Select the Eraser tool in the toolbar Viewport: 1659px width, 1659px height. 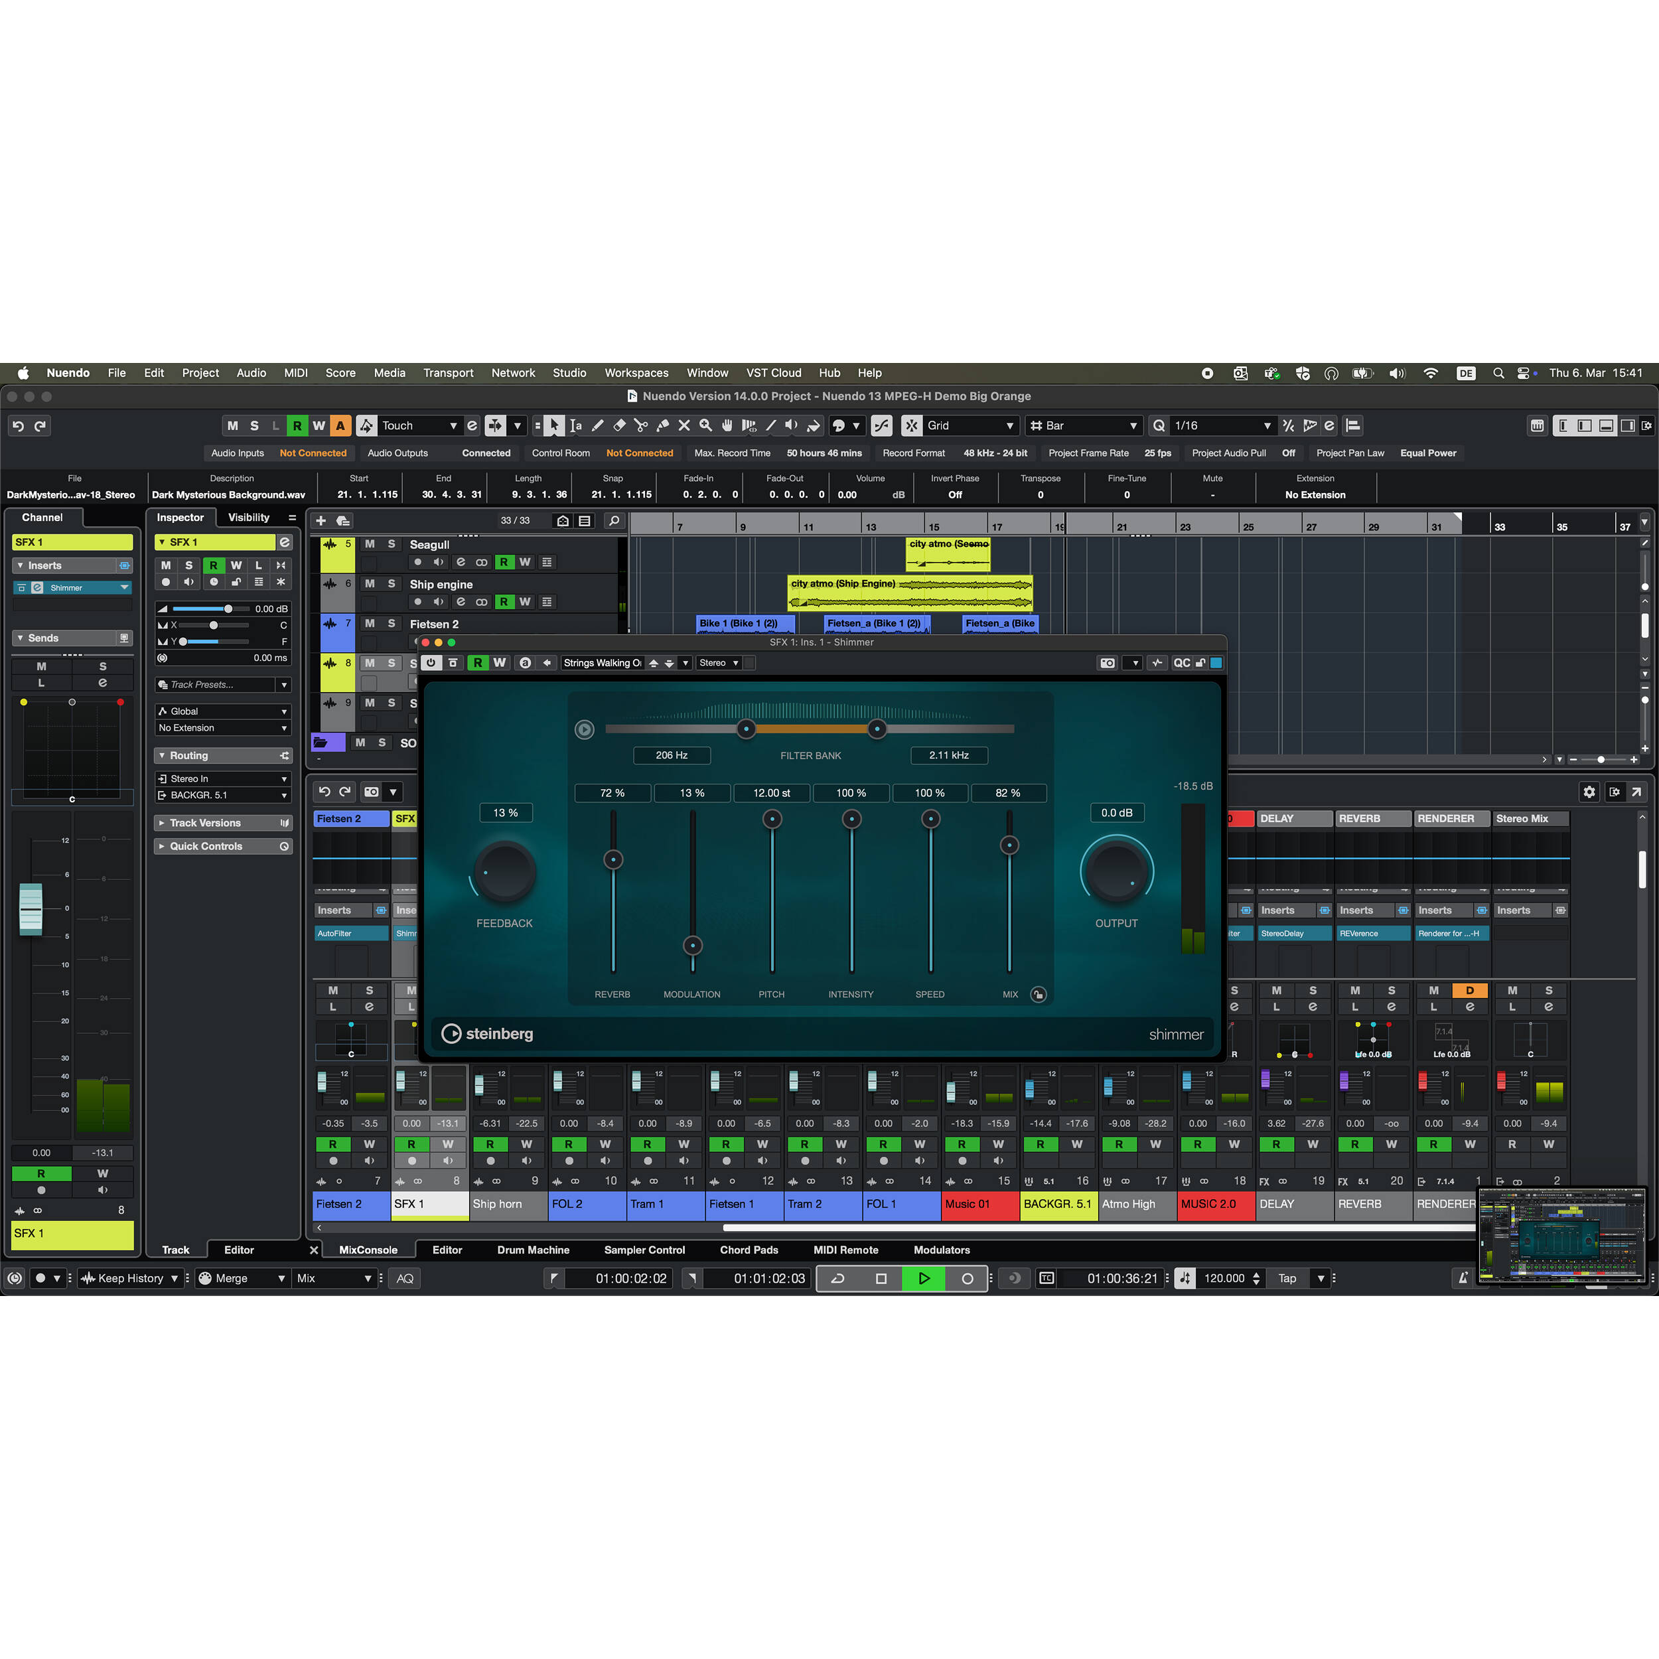(619, 425)
